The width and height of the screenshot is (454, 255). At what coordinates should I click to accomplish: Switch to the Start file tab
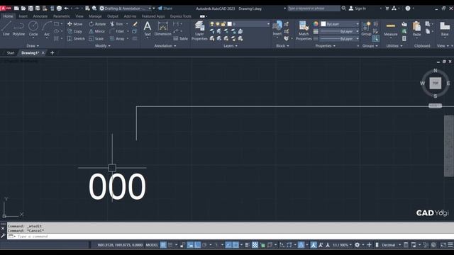[x=11, y=53]
